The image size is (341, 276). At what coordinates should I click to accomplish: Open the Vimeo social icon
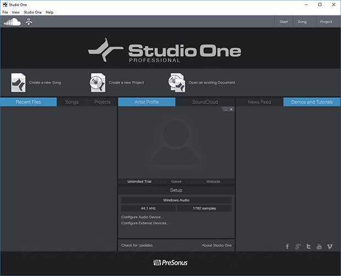click(x=329, y=246)
